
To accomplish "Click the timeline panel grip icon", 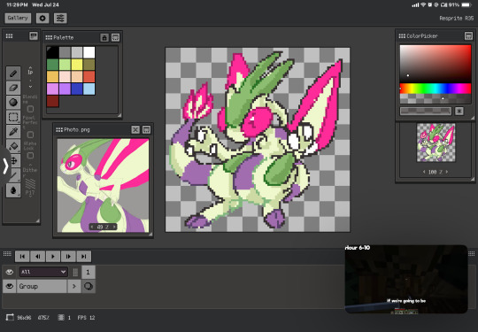I will (7, 254).
